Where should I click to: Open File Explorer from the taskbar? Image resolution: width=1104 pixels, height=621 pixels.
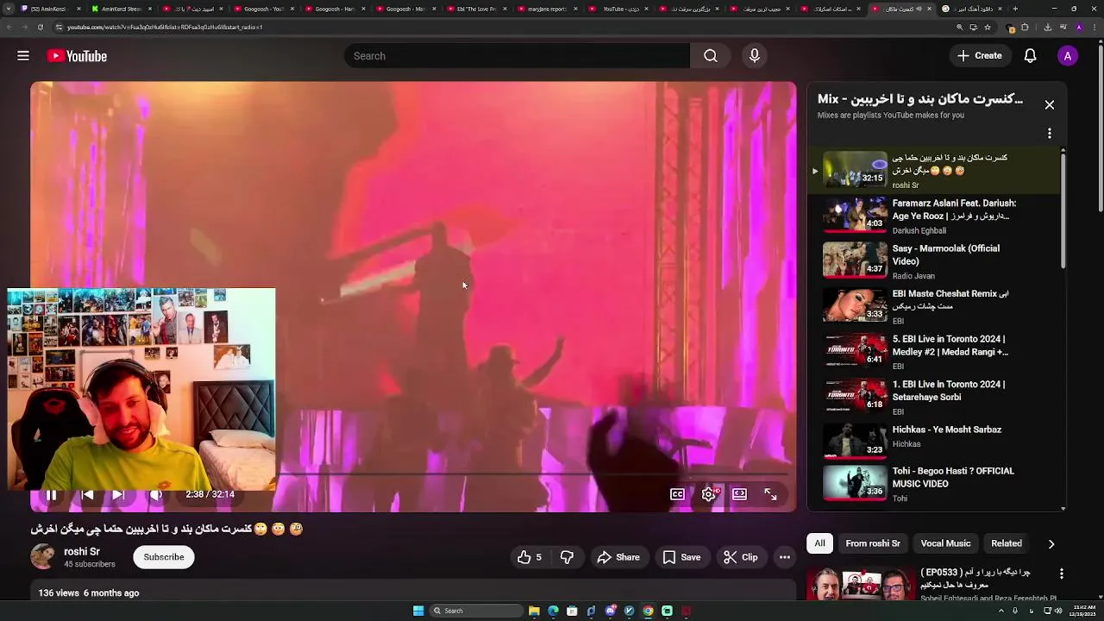coord(534,611)
